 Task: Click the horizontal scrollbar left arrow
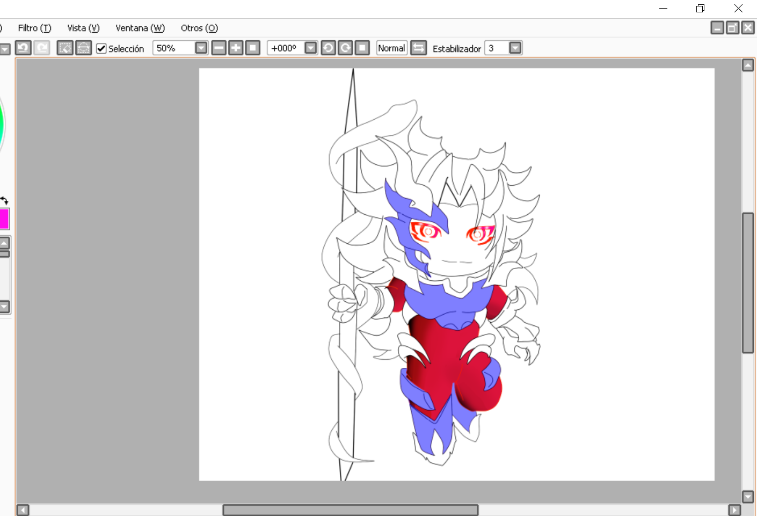23,510
